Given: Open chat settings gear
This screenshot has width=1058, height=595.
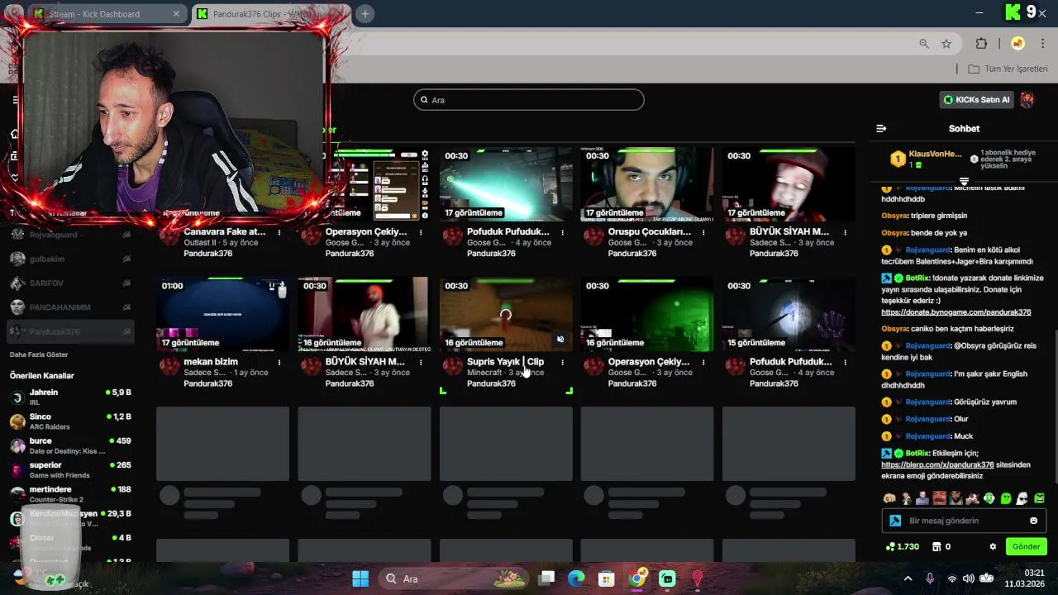Looking at the screenshot, I should tap(993, 546).
